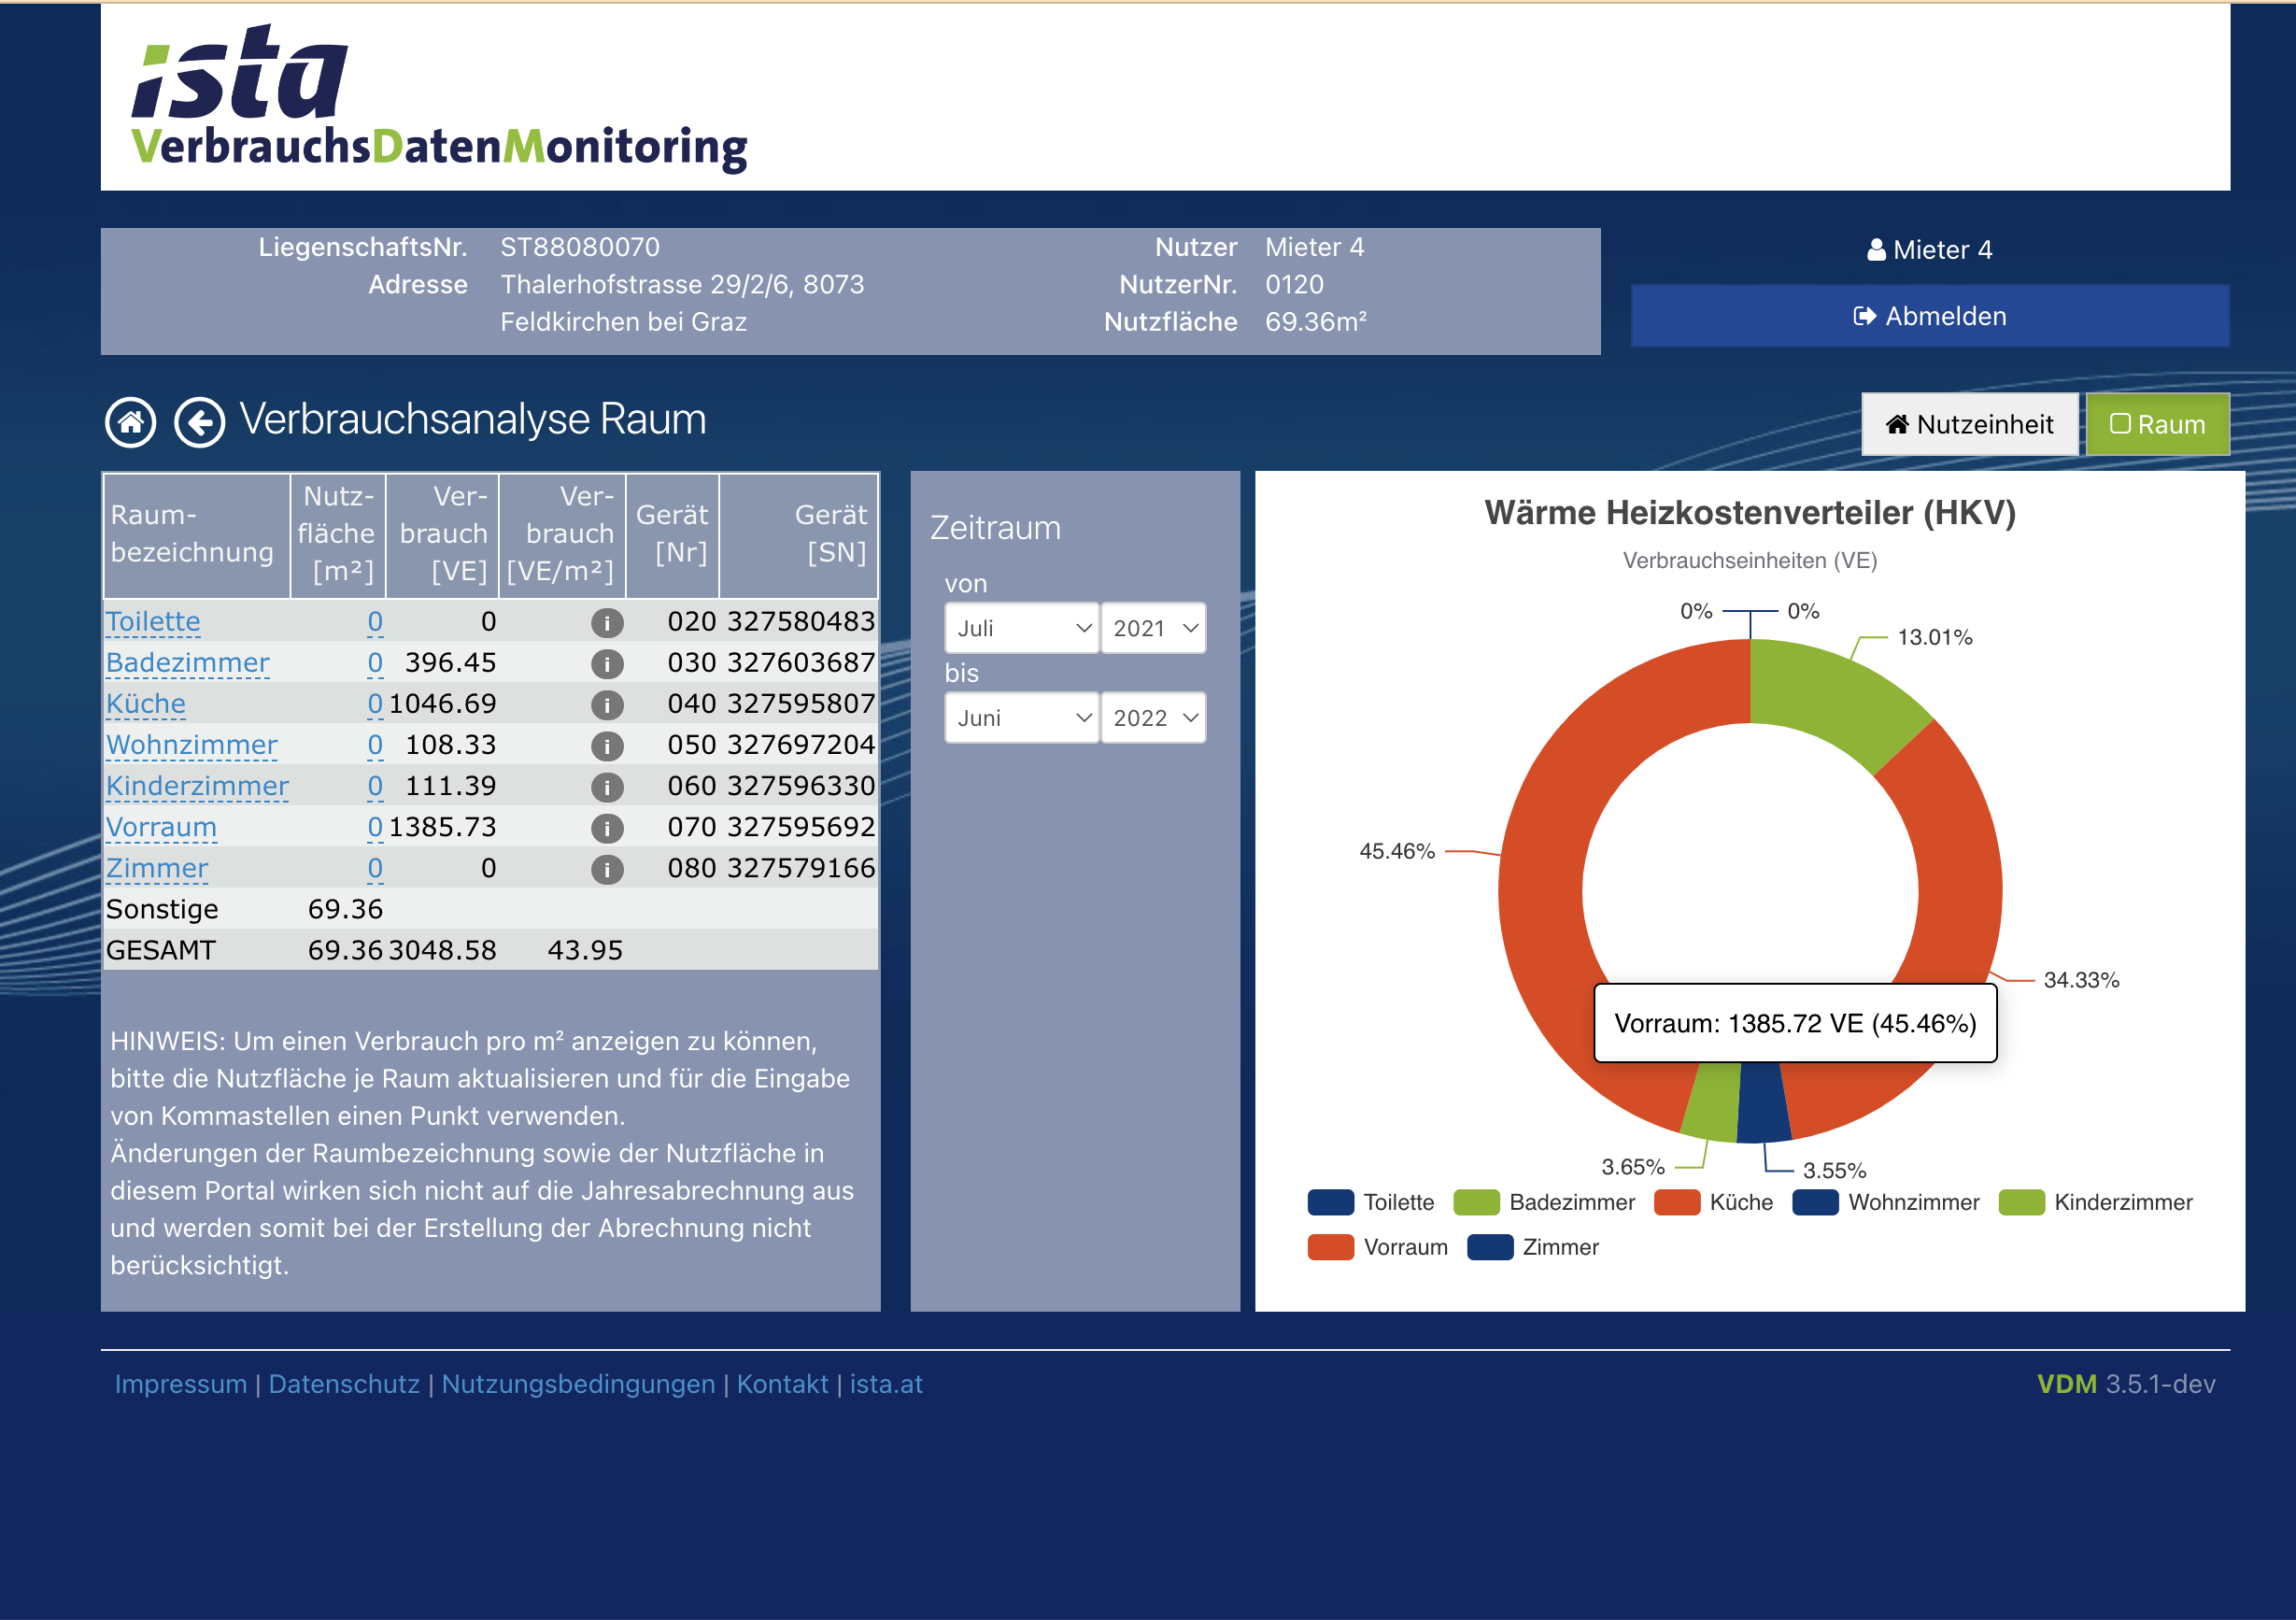The height and width of the screenshot is (1620, 2296).
Task: Open the bis year dropdown showing 2022
Action: coord(1153,717)
